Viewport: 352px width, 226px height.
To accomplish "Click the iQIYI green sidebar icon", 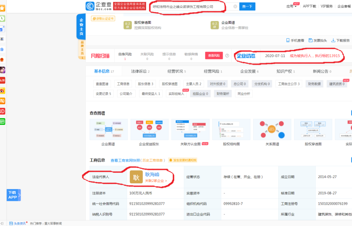I will (3, 121).
